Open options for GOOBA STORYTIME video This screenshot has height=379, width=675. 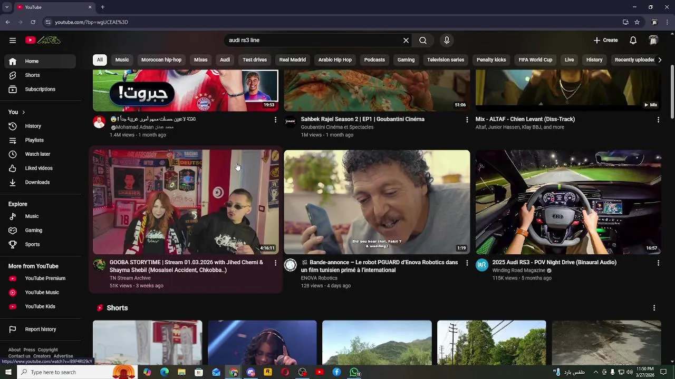(275, 263)
